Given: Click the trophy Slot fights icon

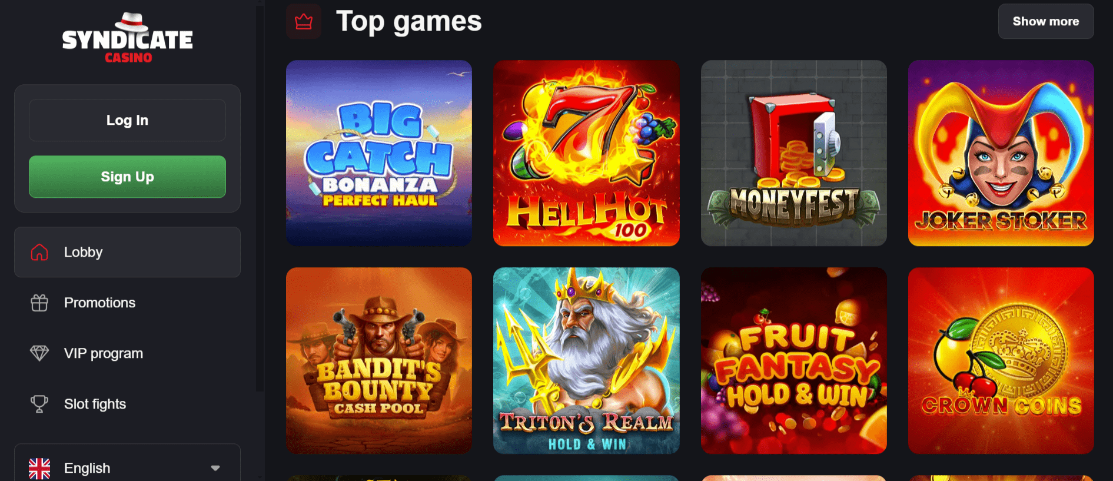Looking at the screenshot, I should tap(39, 404).
